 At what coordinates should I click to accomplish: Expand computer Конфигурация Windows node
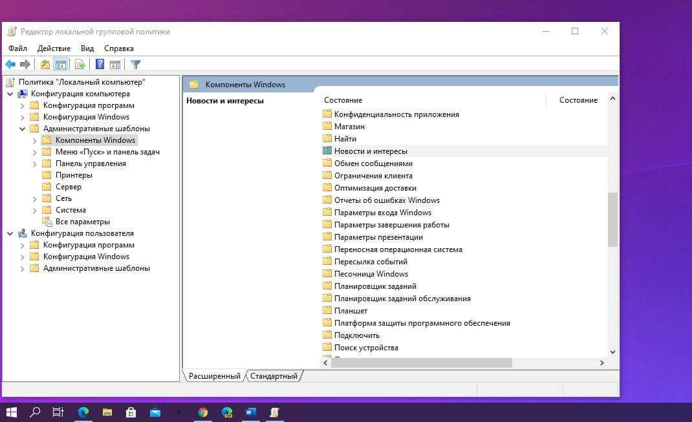coord(22,118)
